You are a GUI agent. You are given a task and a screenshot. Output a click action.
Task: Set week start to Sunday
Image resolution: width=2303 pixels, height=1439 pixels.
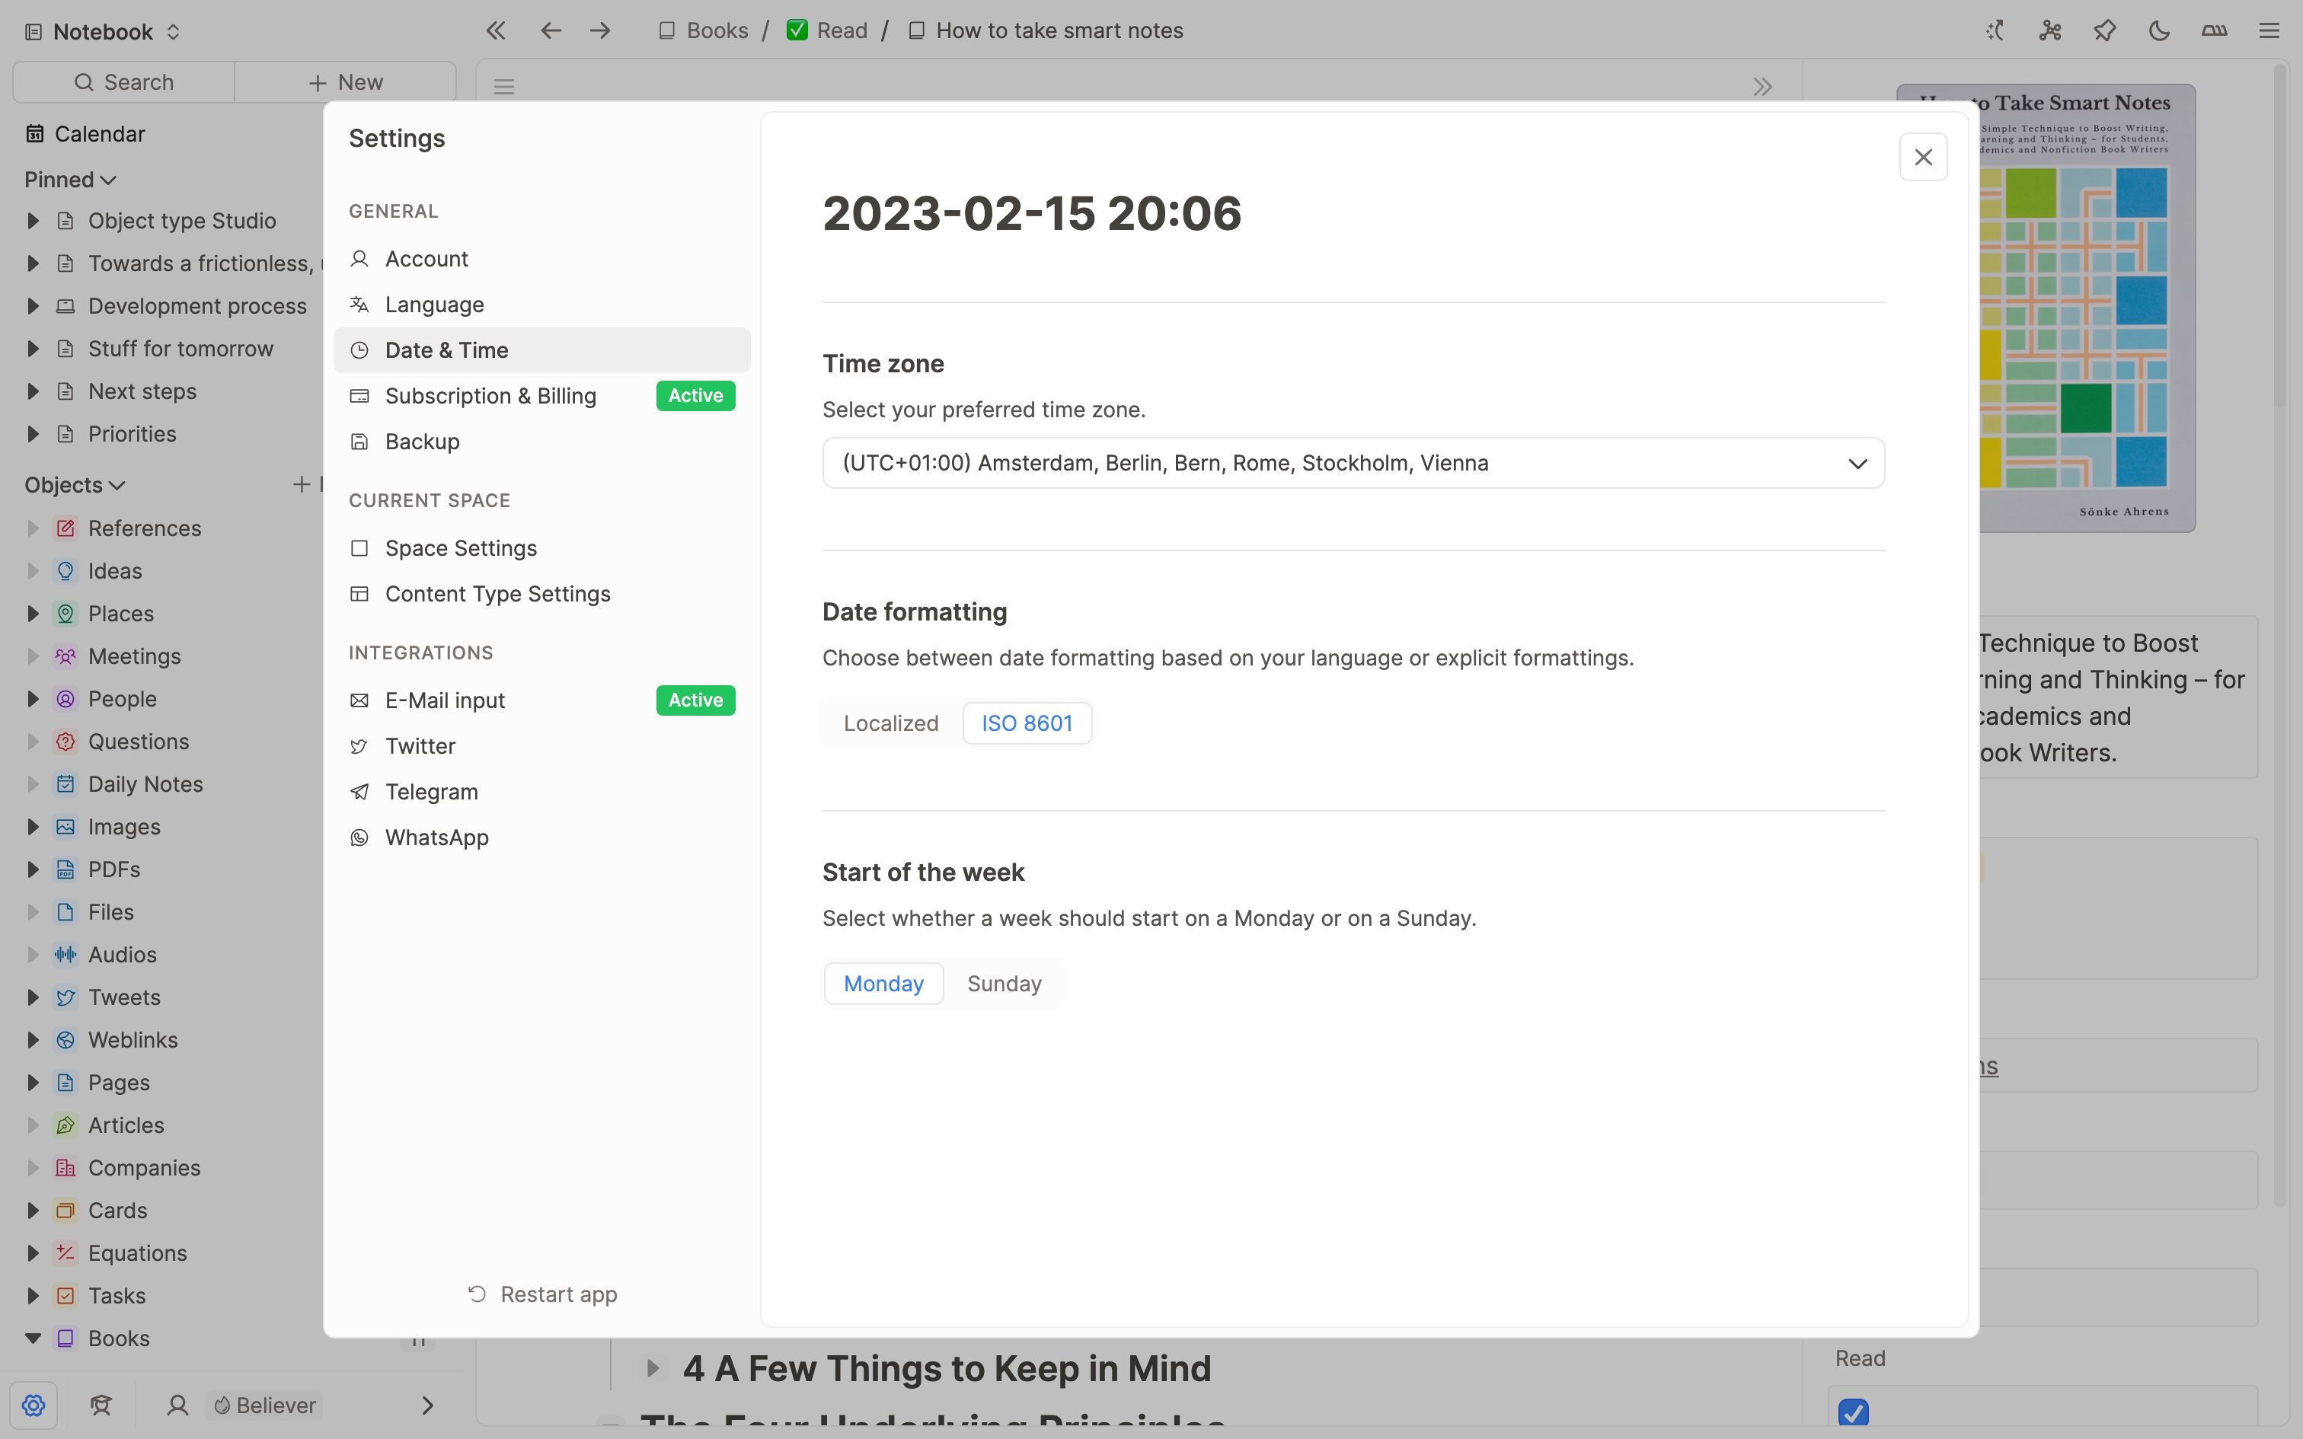click(1004, 983)
